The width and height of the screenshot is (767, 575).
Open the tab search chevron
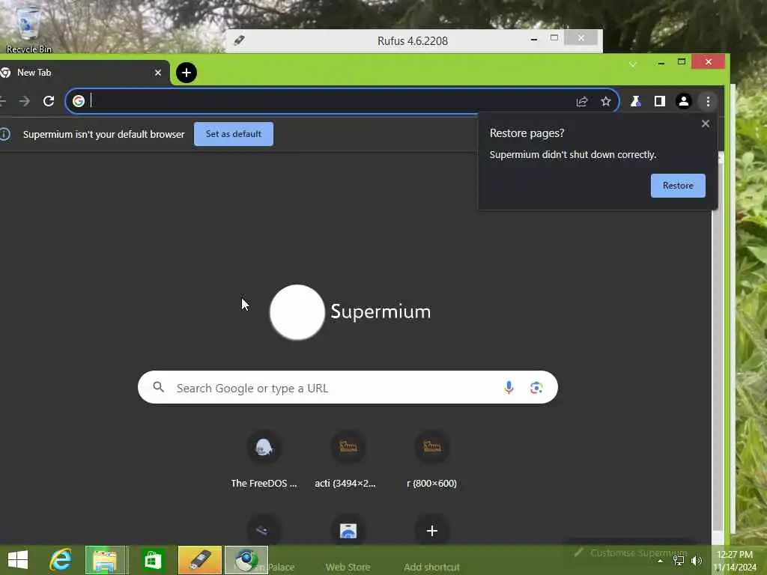tap(632, 64)
